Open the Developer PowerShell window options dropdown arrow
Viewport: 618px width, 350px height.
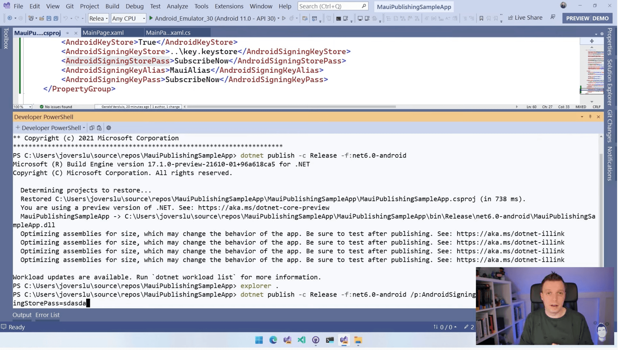[x=582, y=117]
